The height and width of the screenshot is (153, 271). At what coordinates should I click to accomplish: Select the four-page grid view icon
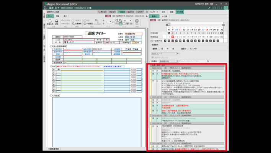click(x=127, y=24)
